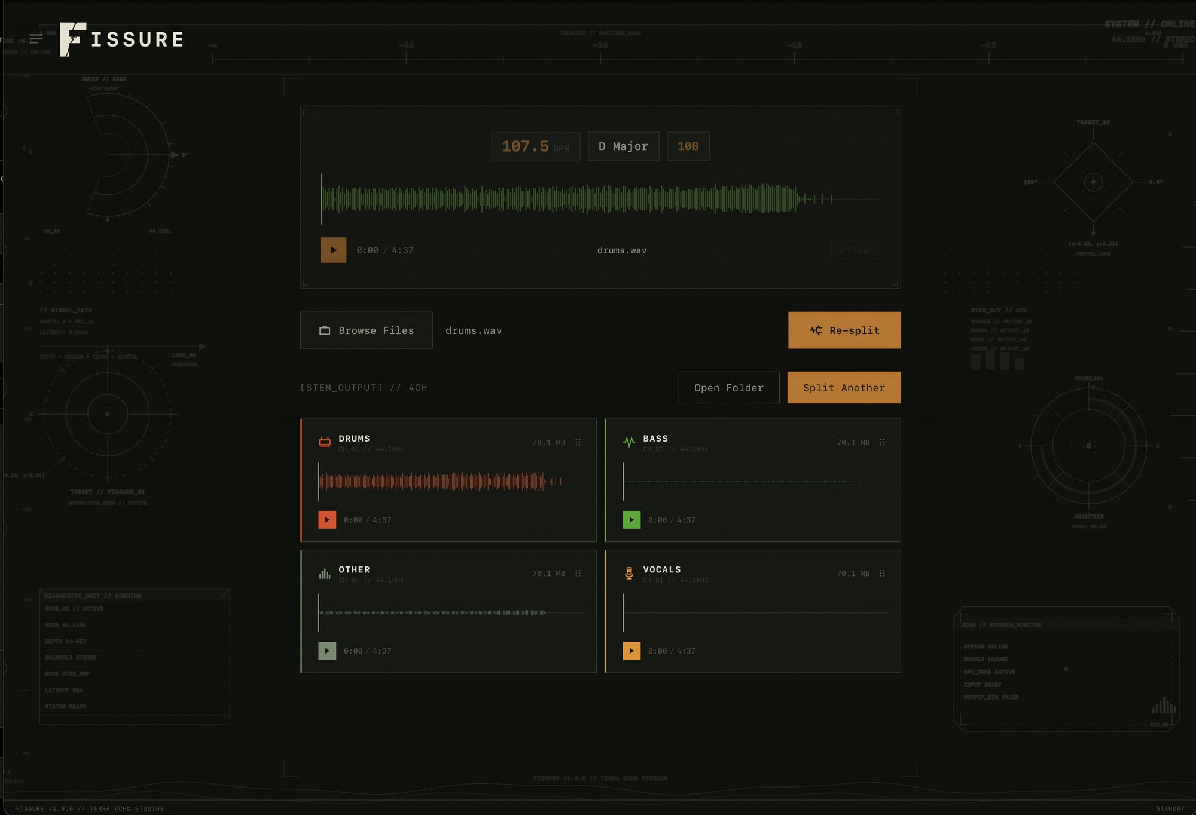Click the Bass stem empty waveform track

pyautogui.click(x=755, y=481)
